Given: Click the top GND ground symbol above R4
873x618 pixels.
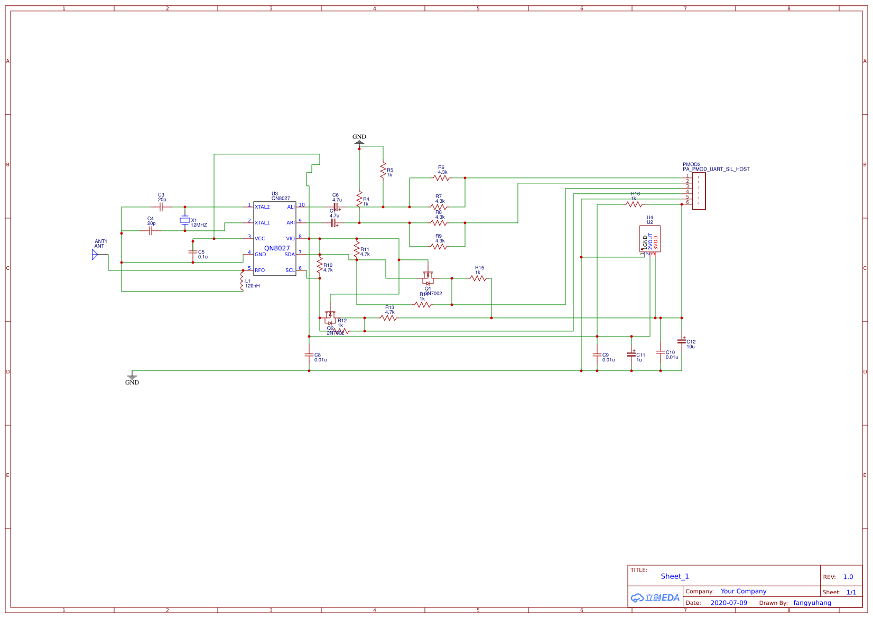Looking at the screenshot, I should pyautogui.click(x=359, y=142).
